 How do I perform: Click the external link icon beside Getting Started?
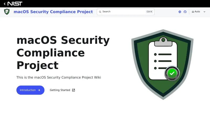click(73, 90)
